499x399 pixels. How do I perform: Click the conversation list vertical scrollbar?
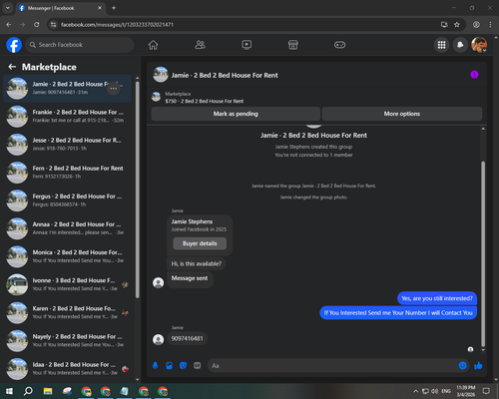click(x=138, y=190)
